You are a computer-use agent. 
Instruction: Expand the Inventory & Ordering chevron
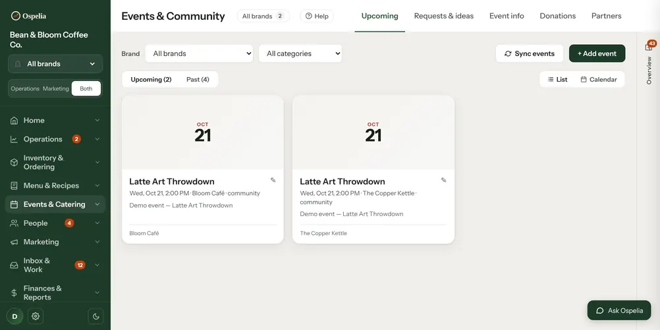pyautogui.click(x=97, y=163)
